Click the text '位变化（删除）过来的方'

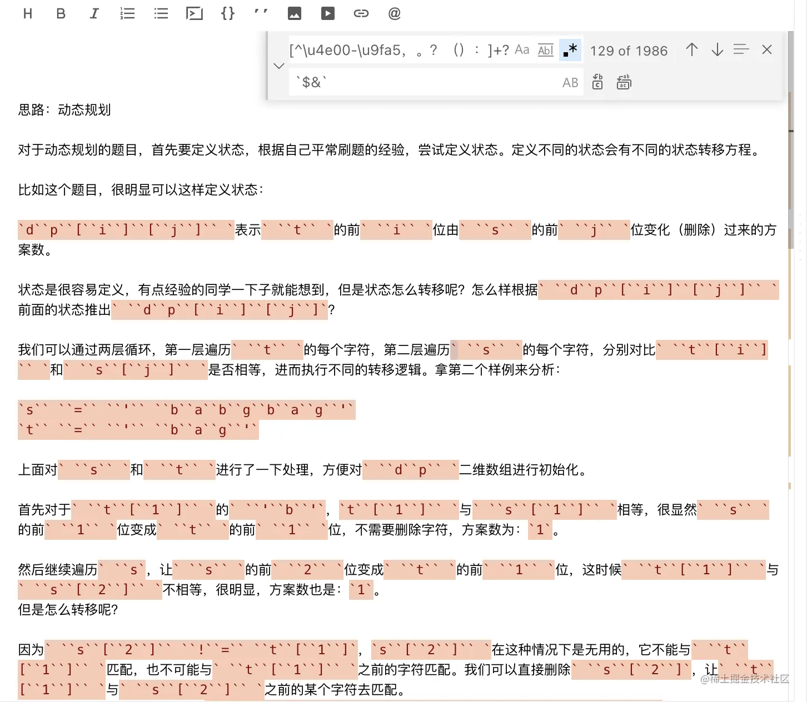tap(704, 230)
